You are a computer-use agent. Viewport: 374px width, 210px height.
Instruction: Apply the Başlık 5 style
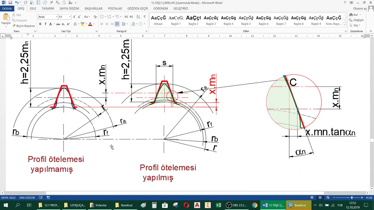(246, 20)
